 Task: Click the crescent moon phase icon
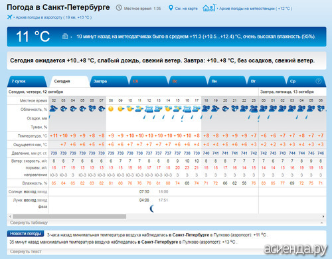pyautogui.click(x=152, y=209)
